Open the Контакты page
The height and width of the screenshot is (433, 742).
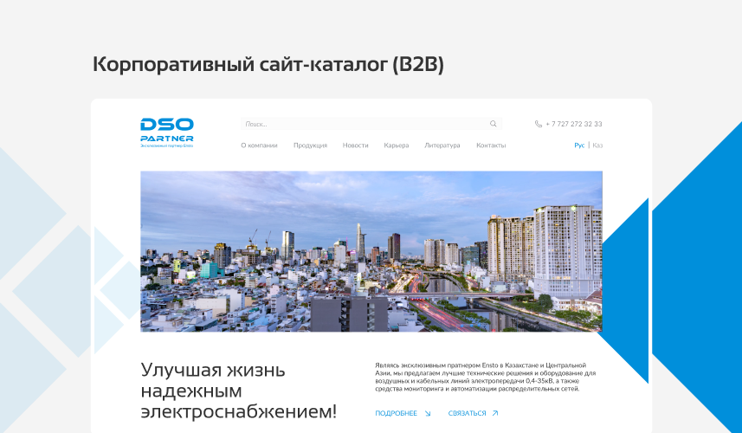(x=491, y=145)
